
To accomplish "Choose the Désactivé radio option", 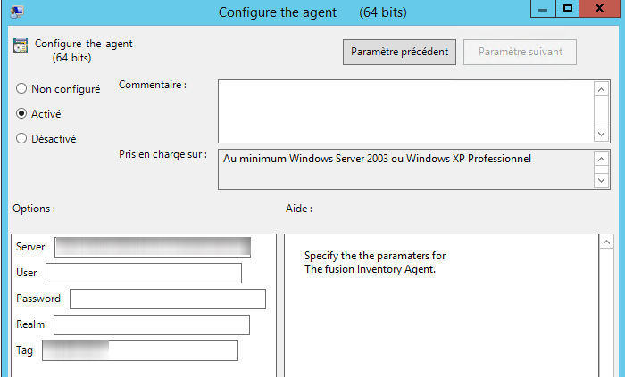I will tap(21, 138).
